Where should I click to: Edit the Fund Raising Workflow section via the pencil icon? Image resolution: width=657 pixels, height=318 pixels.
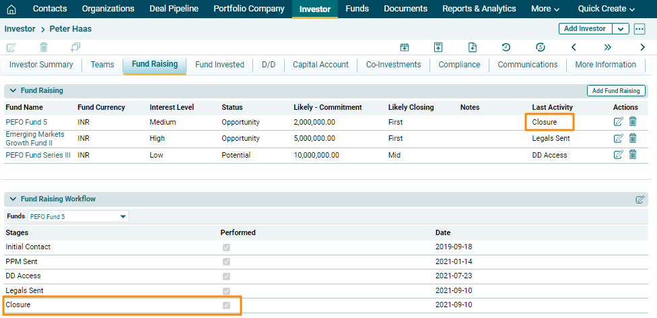click(639, 199)
